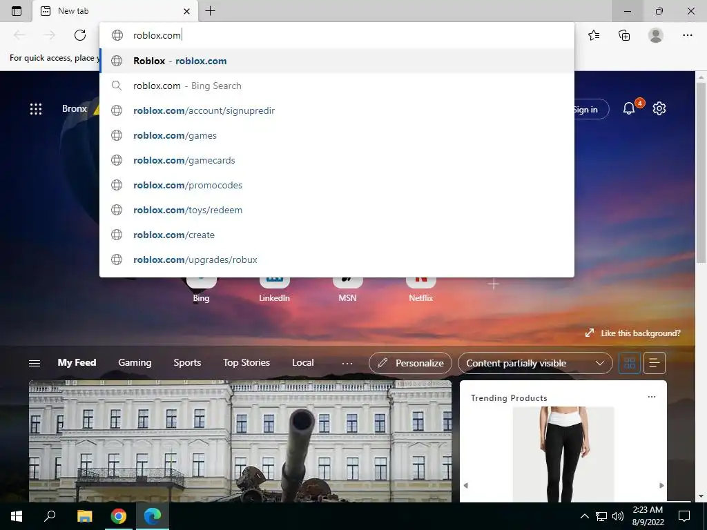Open page settings gear icon
Screen dimensions: 707x530
[659, 108]
